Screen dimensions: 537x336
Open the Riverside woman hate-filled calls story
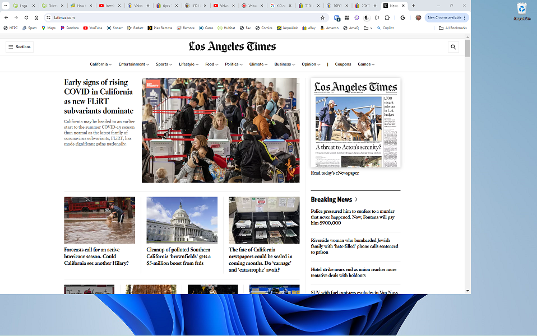pyautogui.click(x=354, y=246)
